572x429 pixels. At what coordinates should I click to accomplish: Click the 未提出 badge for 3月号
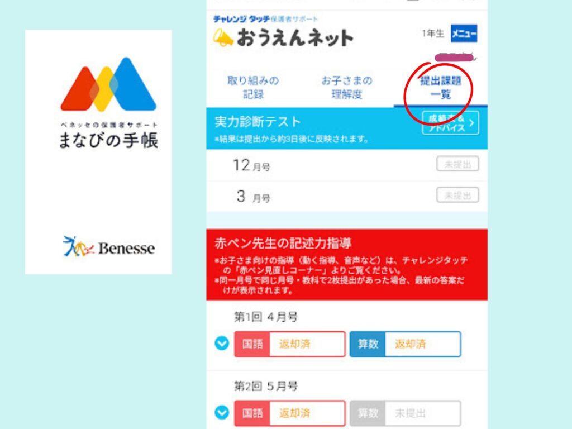(x=457, y=195)
